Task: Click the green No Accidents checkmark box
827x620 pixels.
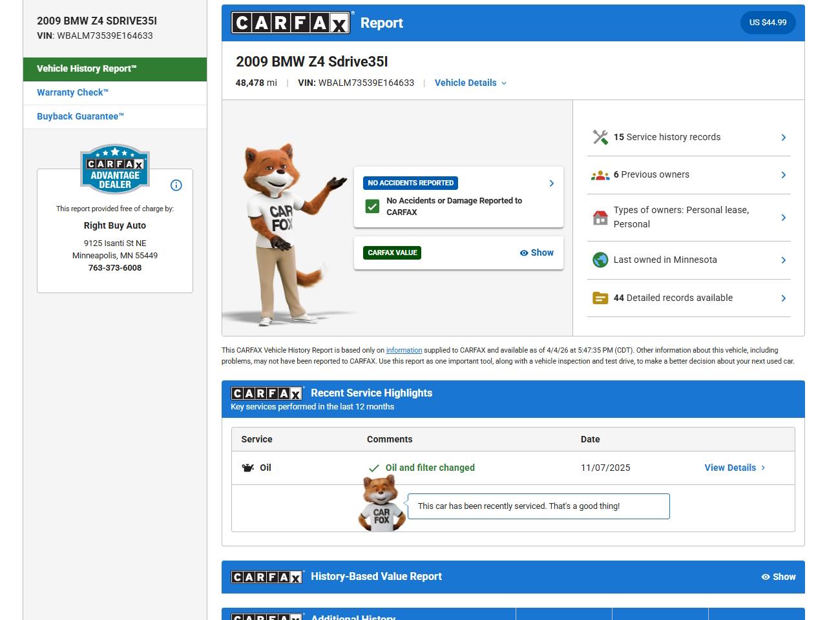Action: click(x=372, y=206)
